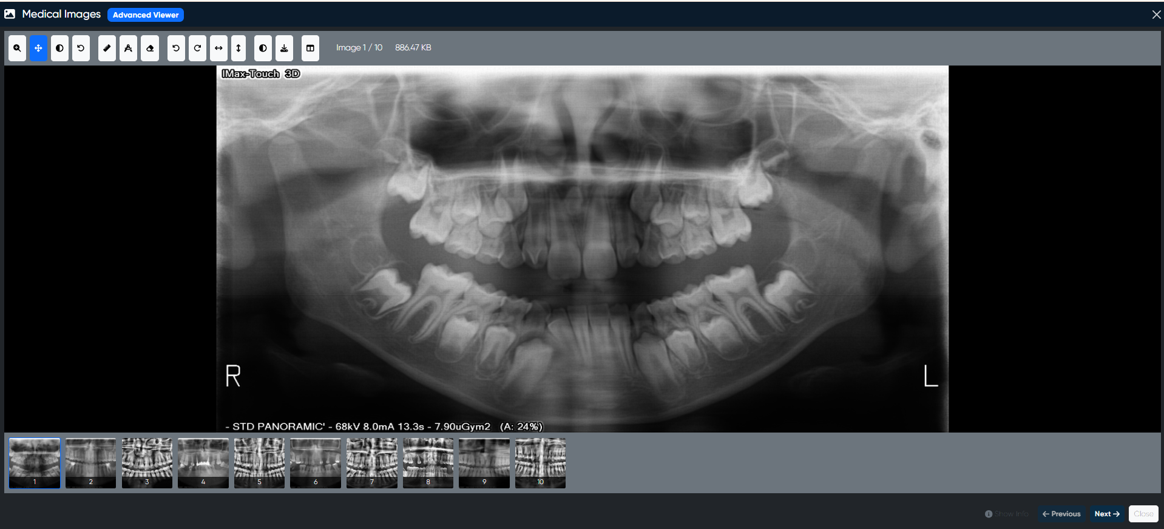Open thumbnail 8
The height and width of the screenshot is (529, 1164).
click(x=428, y=463)
